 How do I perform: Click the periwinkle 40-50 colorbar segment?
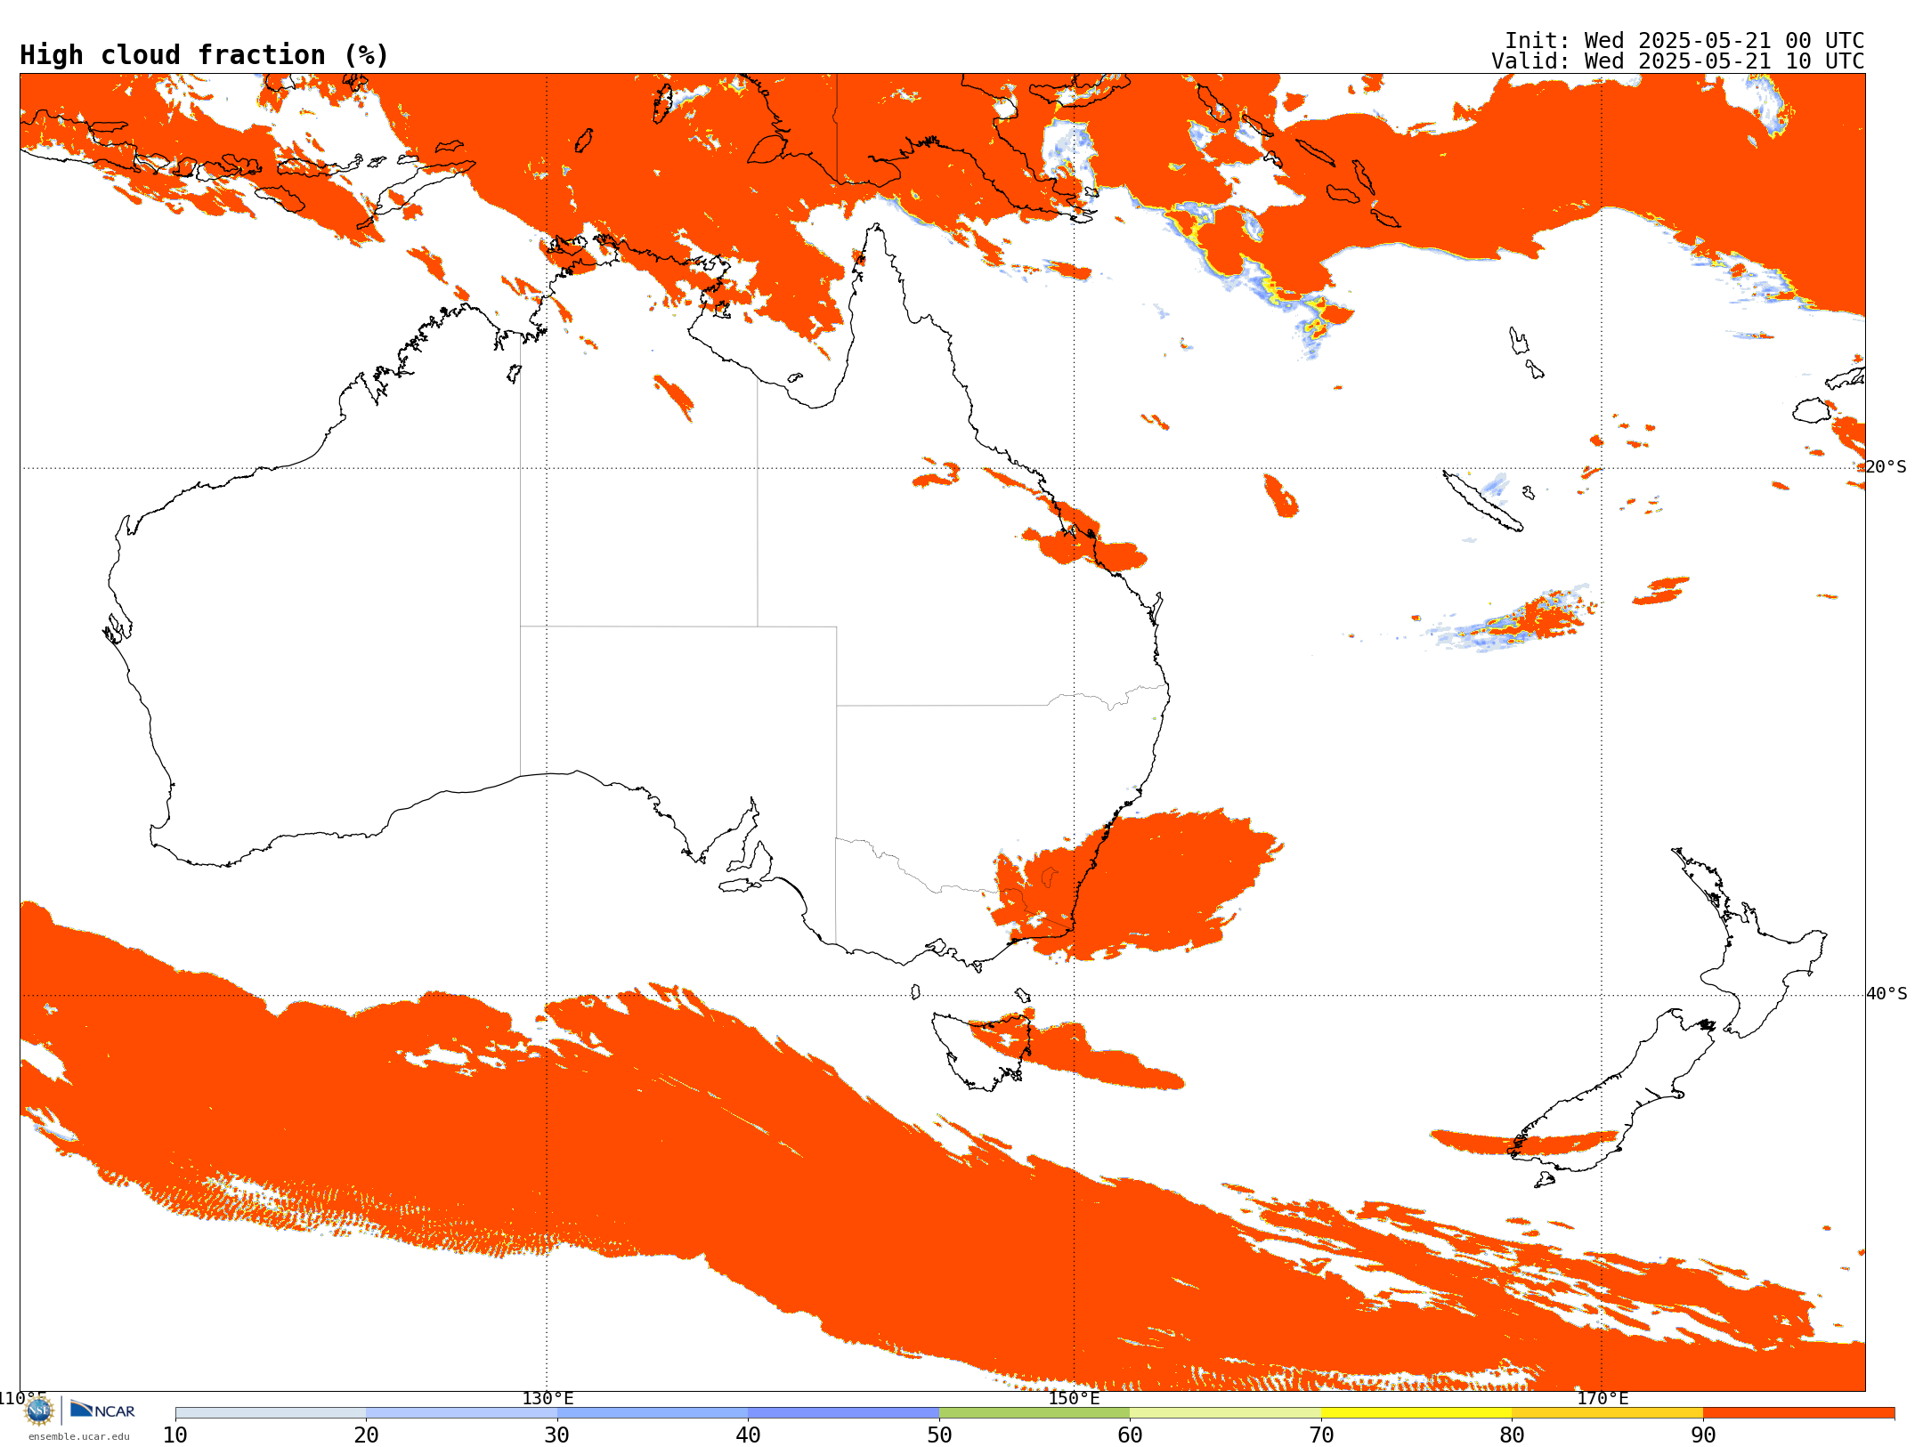(x=843, y=1413)
